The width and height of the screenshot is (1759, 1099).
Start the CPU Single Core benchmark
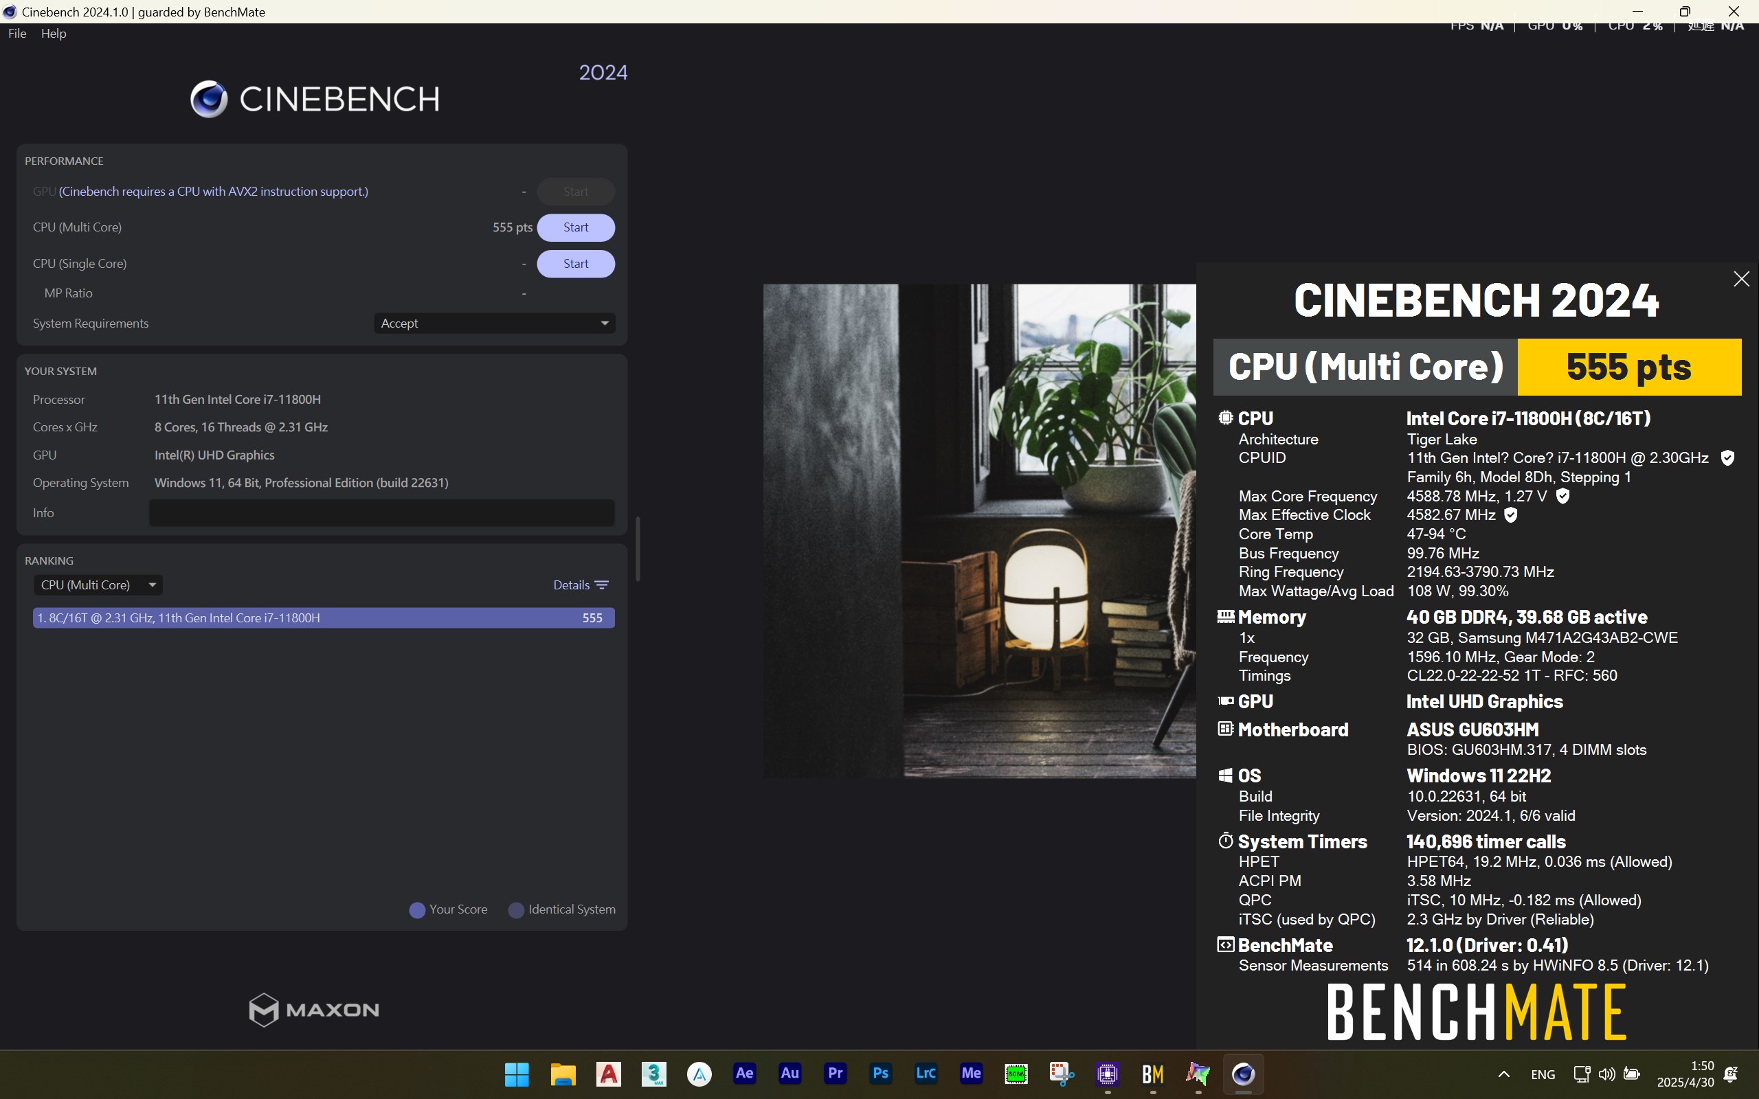[576, 264]
